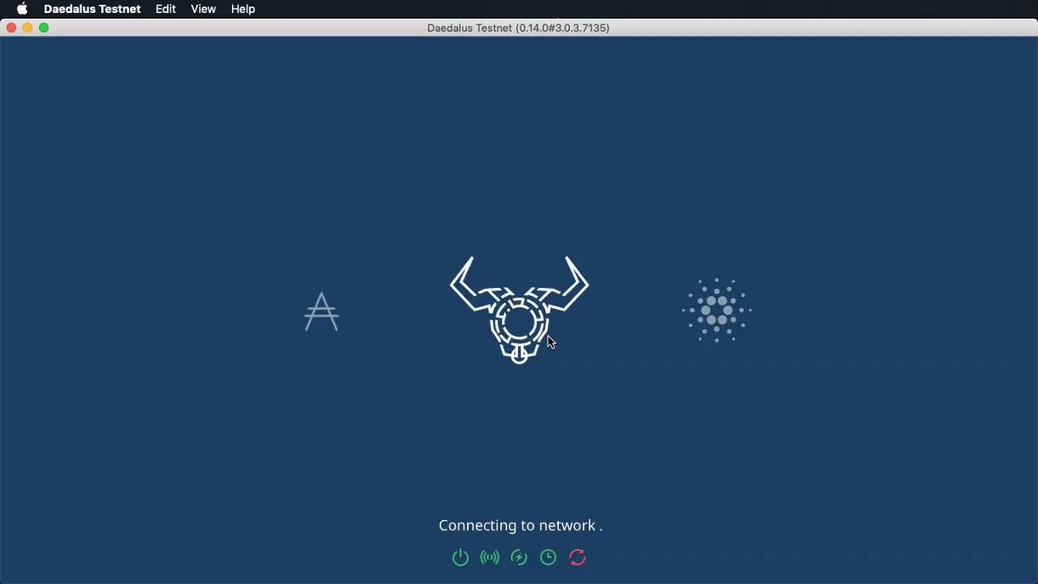
Task: Click the lightning connection status icon
Action: pyautogui.click(x=518, y=557)
